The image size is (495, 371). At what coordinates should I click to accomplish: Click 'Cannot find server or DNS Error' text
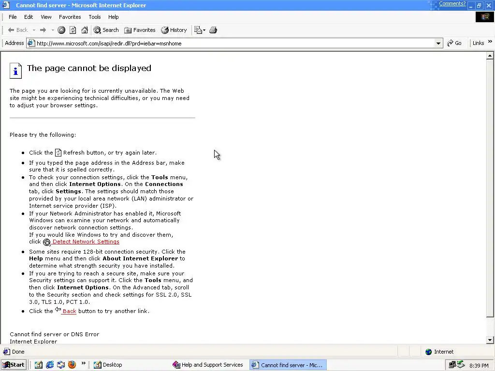(54, 334)
